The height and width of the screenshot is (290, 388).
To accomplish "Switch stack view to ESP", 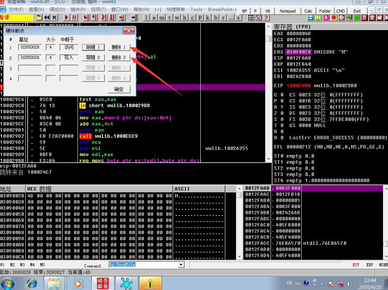I will (356, 265).
